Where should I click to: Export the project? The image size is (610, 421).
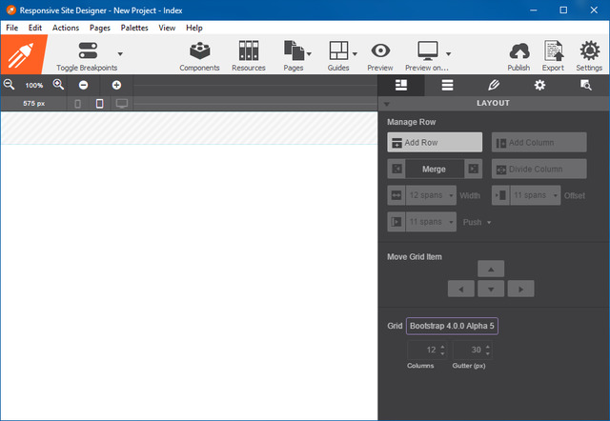click(x=553, y=55)
